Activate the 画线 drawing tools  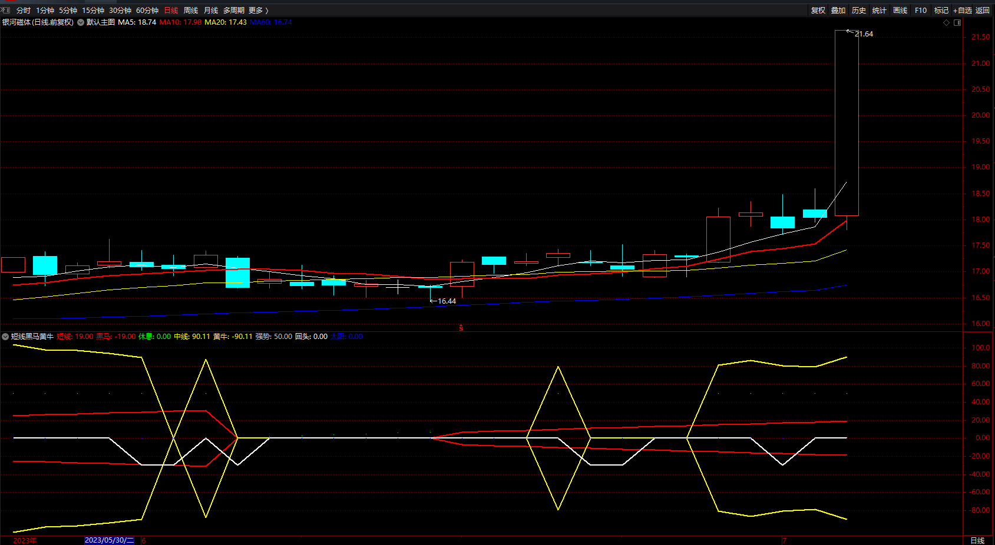click(x=900, y=11)
